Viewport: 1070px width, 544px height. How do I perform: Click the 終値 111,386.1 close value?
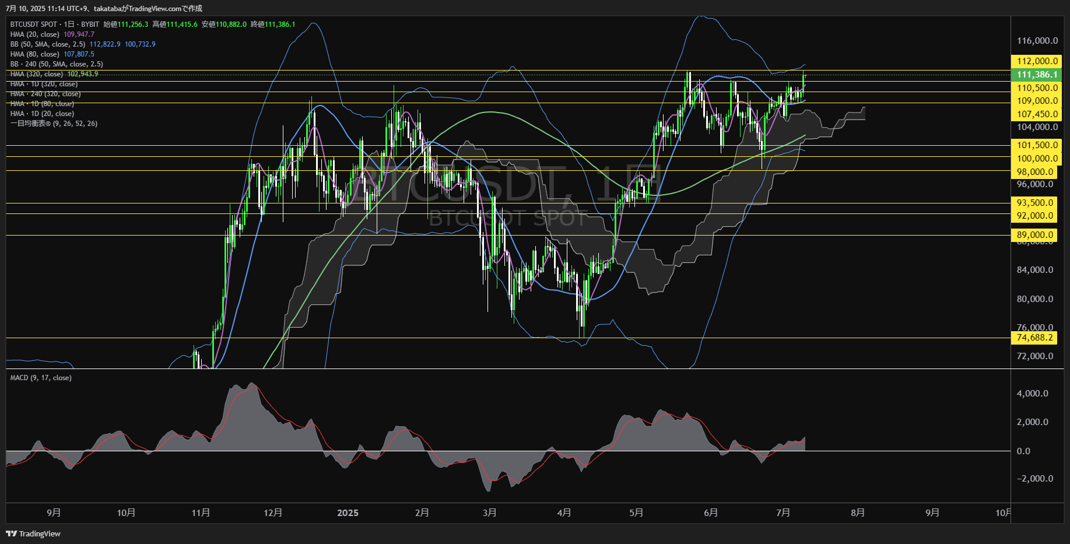tap(273, 24)
